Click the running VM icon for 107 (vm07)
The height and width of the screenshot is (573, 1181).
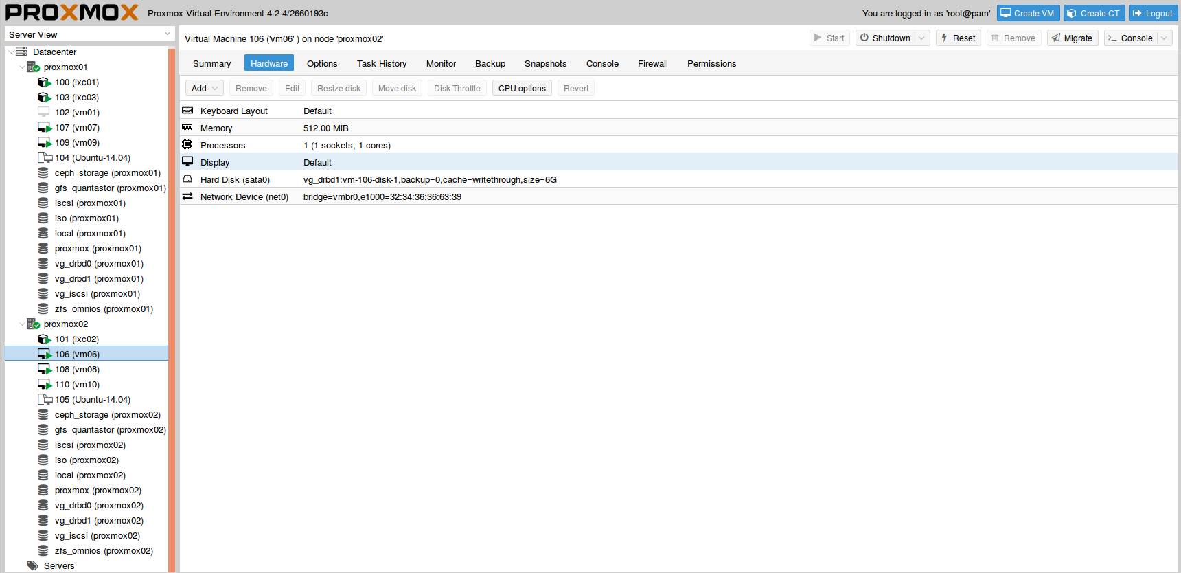click(44, 128)
